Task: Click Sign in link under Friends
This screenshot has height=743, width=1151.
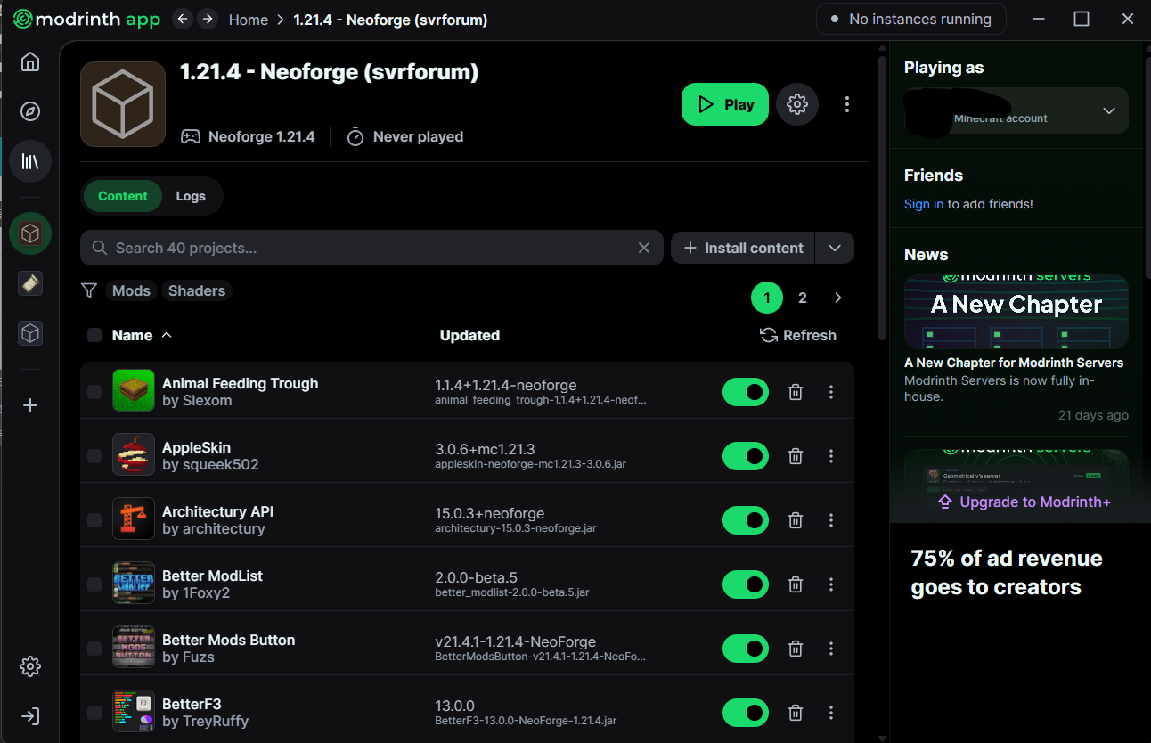Action: 924,204
